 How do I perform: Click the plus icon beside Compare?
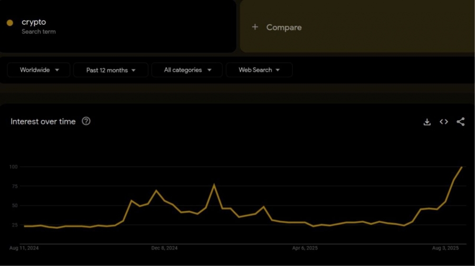pos(255,27)
